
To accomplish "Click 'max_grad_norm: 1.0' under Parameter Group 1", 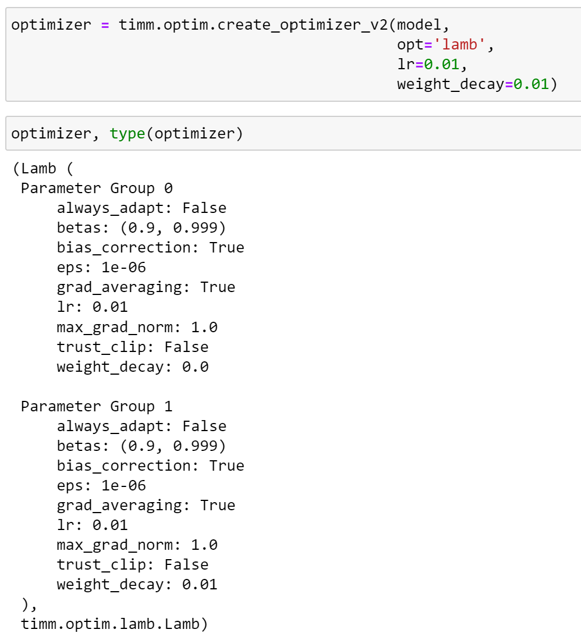I will click(x=137, y=545).
